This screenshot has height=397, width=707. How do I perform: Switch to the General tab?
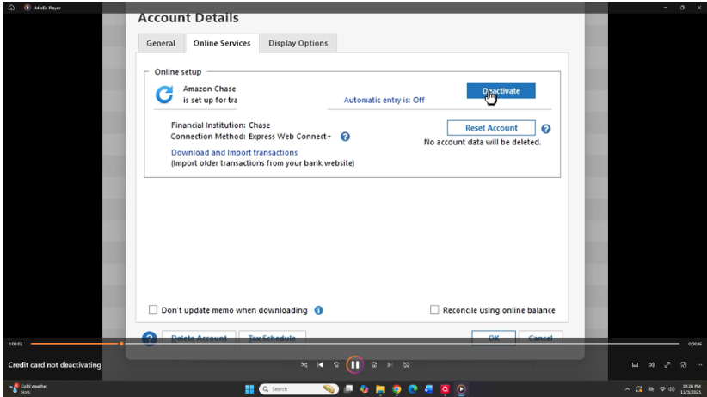(161, 43)
